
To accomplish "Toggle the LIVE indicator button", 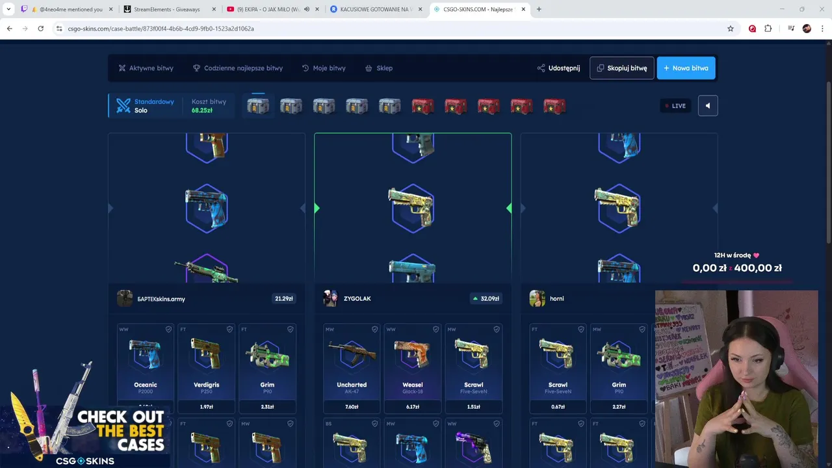I will 675,105.
